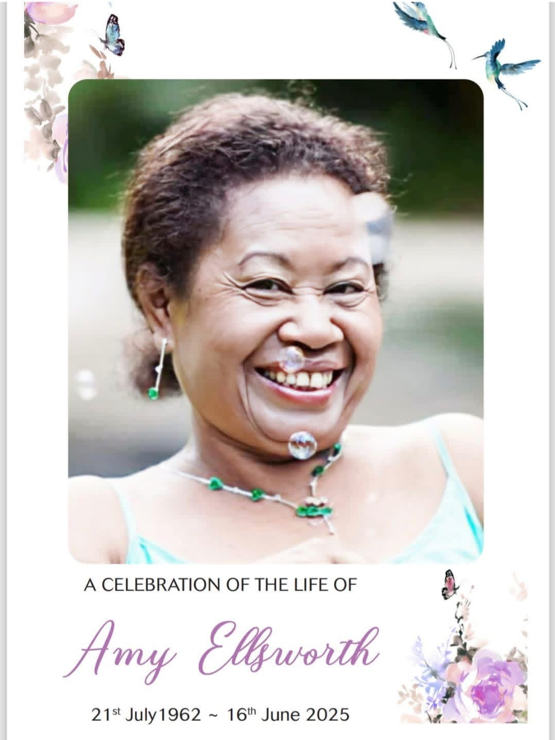Select the 'A CELEBRATION OF THE LIFE OF' heading
The width and height of the screenshot is (555, 740).
pos(220,585)
